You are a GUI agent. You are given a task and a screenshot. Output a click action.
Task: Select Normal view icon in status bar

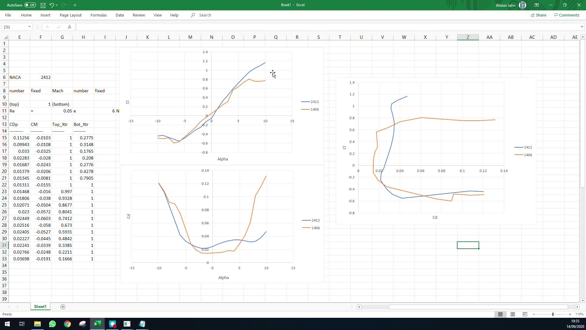[x=501, y=314]
